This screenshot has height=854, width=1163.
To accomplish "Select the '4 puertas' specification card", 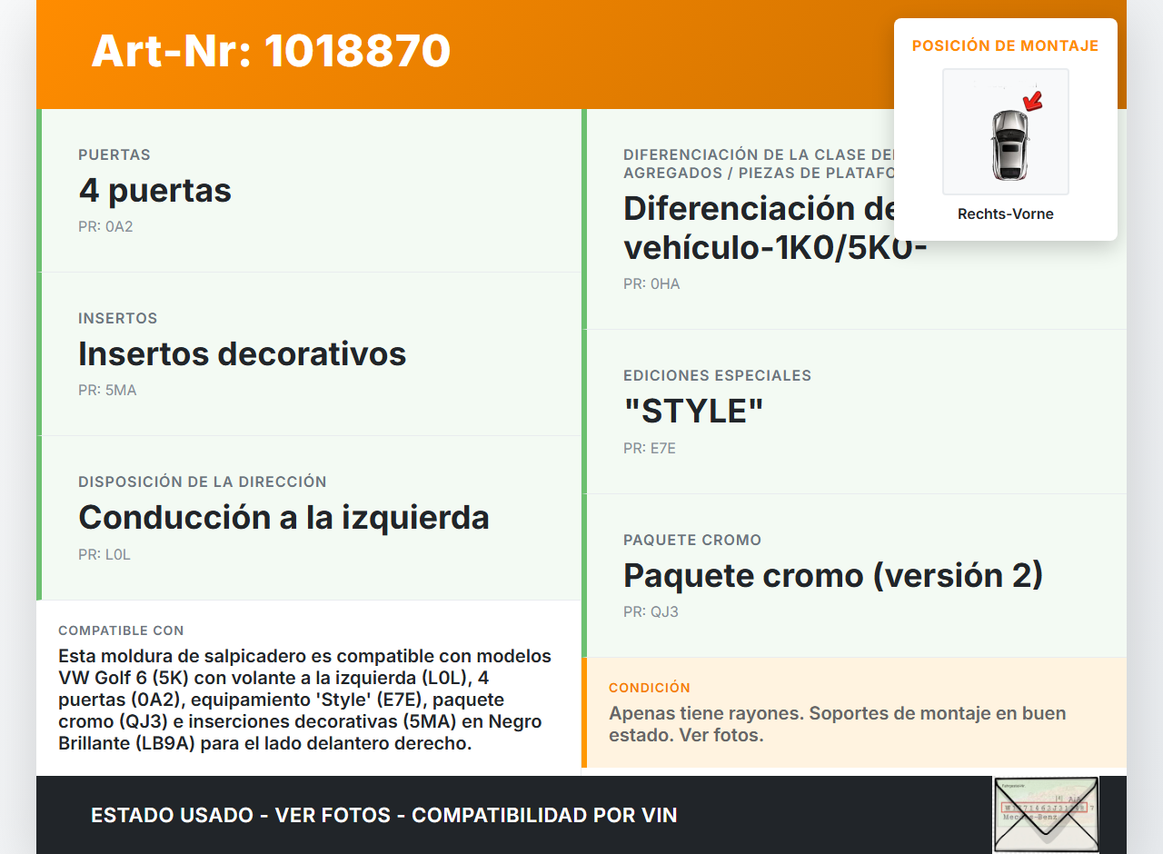I will [x=309, y=191].
